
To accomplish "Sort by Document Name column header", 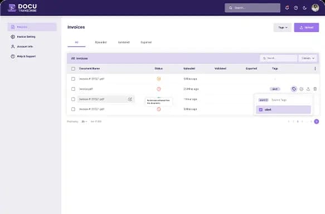I will tap(89, 69).
